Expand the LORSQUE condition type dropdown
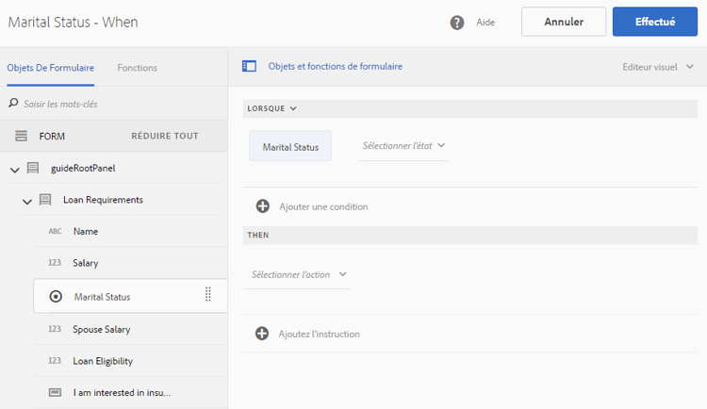 (271, 108)
